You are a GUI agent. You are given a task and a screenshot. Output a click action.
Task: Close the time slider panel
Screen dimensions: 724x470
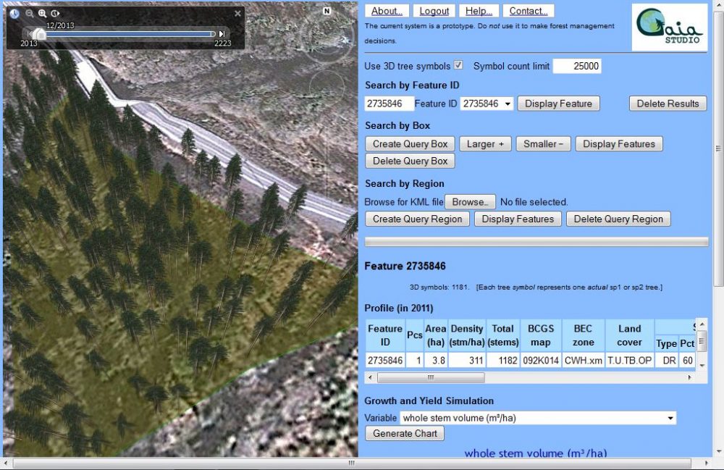click(x=237, y=13)
